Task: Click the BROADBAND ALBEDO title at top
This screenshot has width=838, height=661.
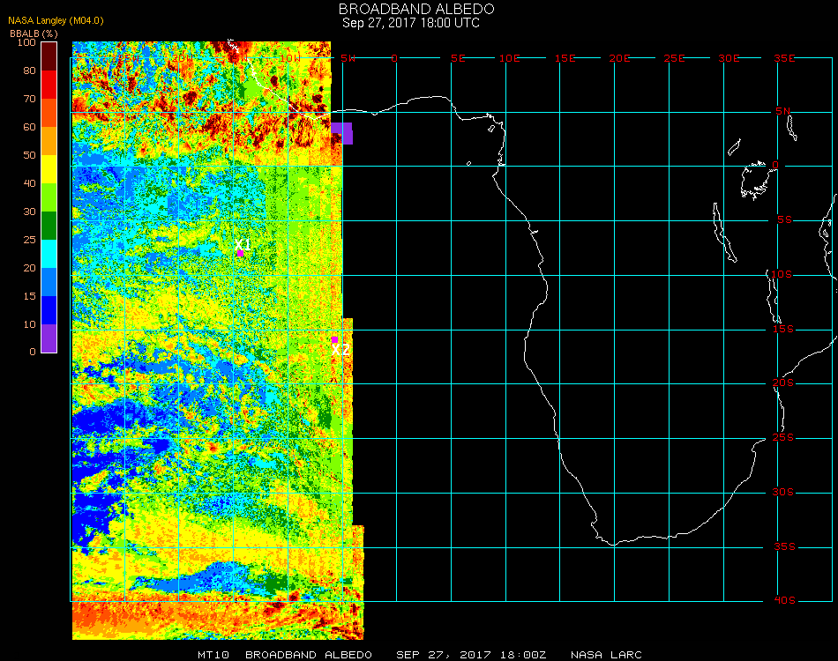Action: point(416,9)
